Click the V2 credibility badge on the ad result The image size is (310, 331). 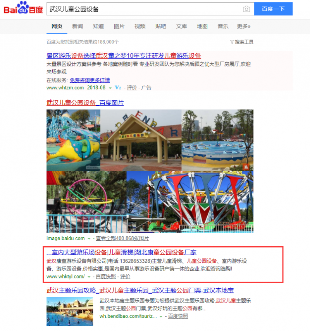(118, 88)
